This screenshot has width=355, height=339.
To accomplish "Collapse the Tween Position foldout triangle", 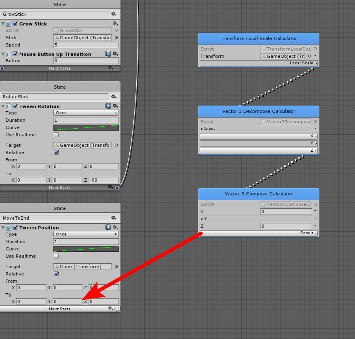I will click(3, 228).
